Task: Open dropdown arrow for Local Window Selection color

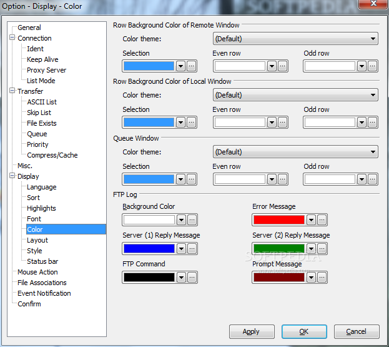Action: (181, 122)
